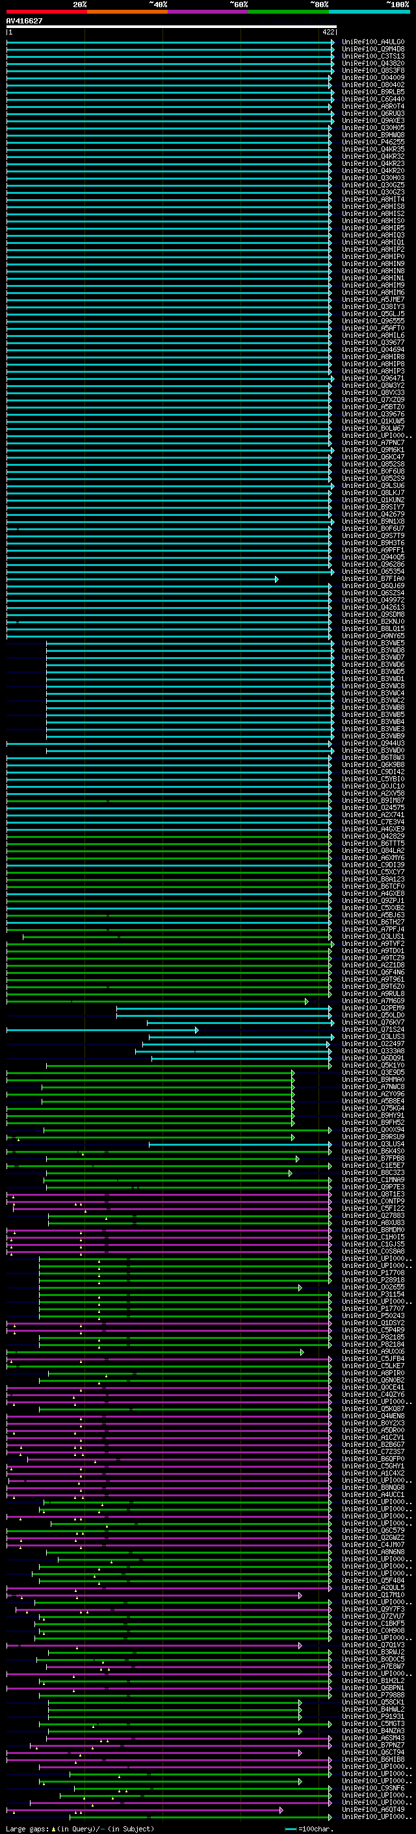Click the cyan alignment bar of UniRef100_Q71S24
This screenshot has width=416, height=1834.
click(x=101, y=1029)
